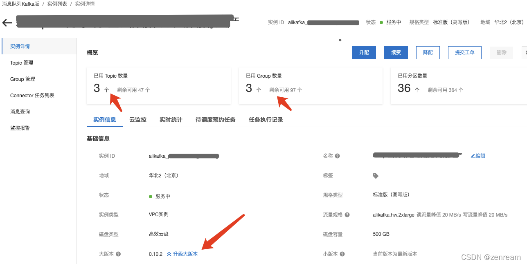The image size is (527, 264).
Task: Click the 实例列表 breadcrumb link
Action: (x=58, y=4)
